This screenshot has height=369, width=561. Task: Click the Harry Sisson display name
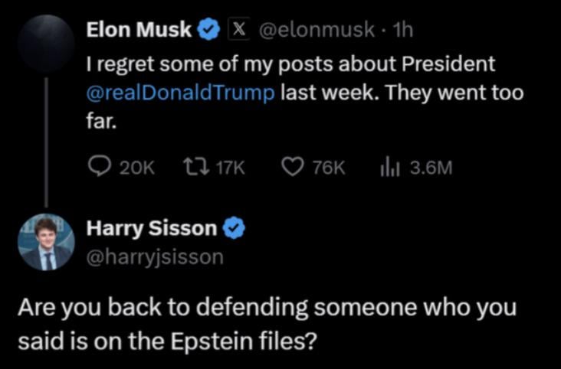pyautogui.click(x=151, y=227)
